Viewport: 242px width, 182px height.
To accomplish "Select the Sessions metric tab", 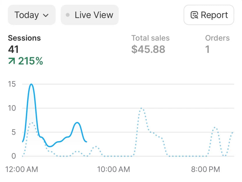I will coord(24,38).
